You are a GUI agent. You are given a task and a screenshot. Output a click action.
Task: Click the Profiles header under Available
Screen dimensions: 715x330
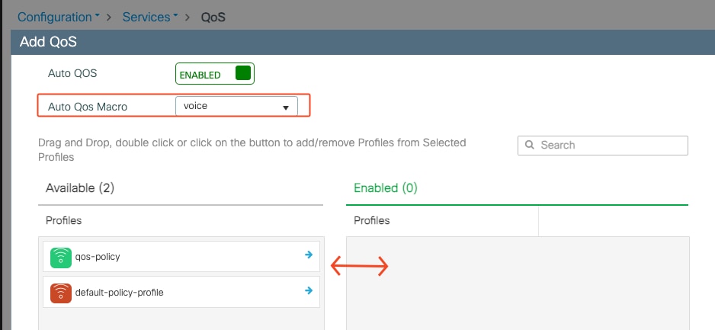(x=64, y=220)
